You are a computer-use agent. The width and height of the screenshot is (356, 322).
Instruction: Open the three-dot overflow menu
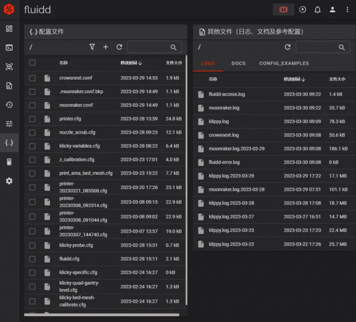[x=347, y=10]
